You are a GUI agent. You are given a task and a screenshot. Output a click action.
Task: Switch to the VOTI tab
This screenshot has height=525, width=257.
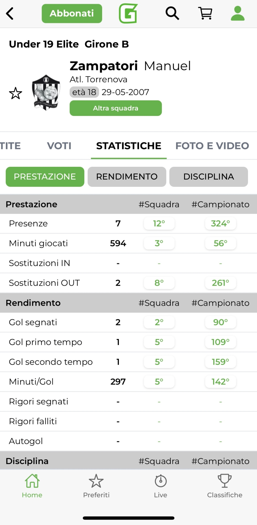point(59,146)
